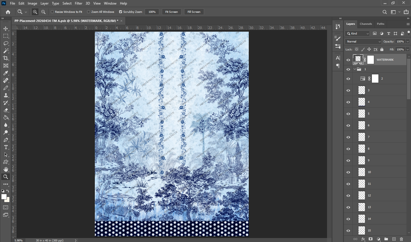Screen dimensions: 411x242
Task: Open the search icon in options bar
Action: (x=385, y=12)
